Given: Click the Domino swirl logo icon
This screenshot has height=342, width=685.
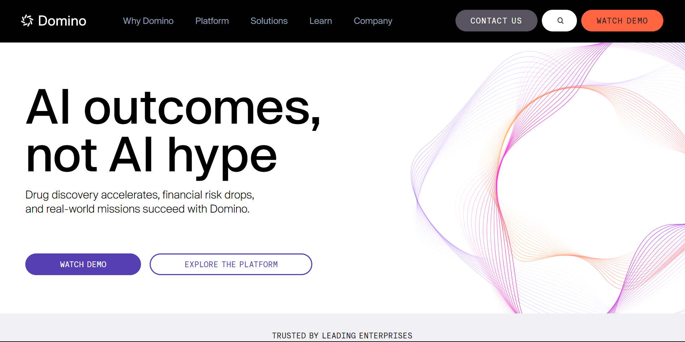Looking at the screenshot, I should pyautogui.click(x=27, y=21).
